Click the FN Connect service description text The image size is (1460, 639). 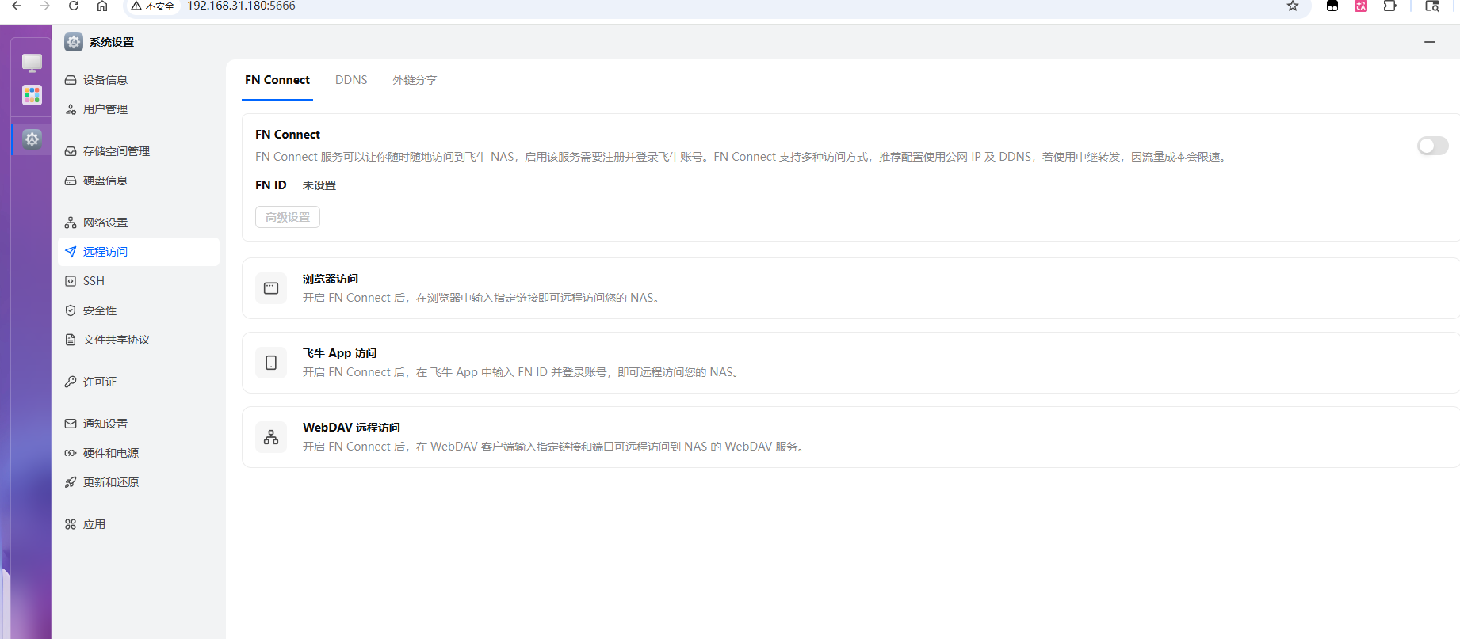tap(743, 157)
